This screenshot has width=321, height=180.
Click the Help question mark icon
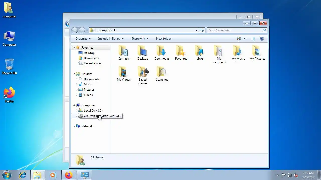(262, 39)
